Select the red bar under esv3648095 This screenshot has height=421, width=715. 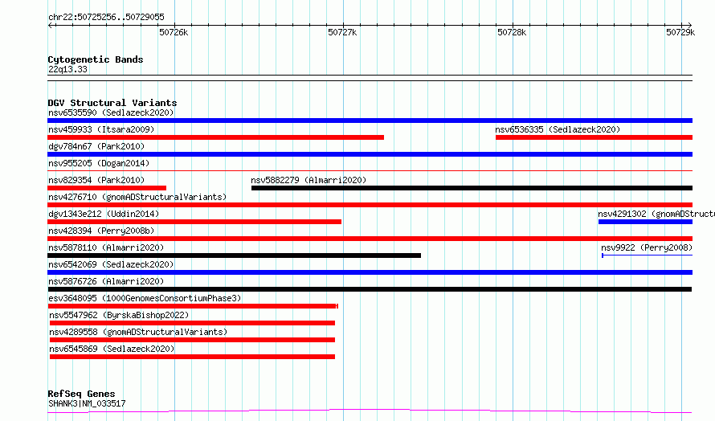pyautogui.click(x=193, y=306)
